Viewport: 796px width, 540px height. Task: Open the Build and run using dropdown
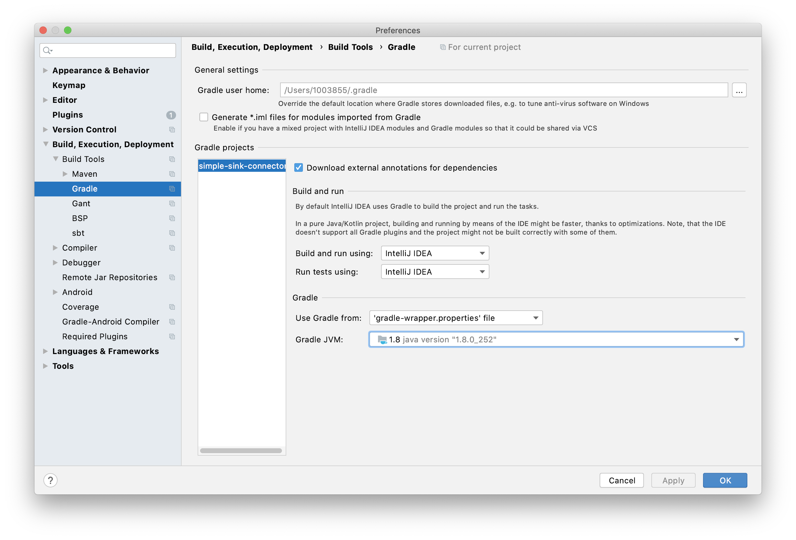(435, 253)
